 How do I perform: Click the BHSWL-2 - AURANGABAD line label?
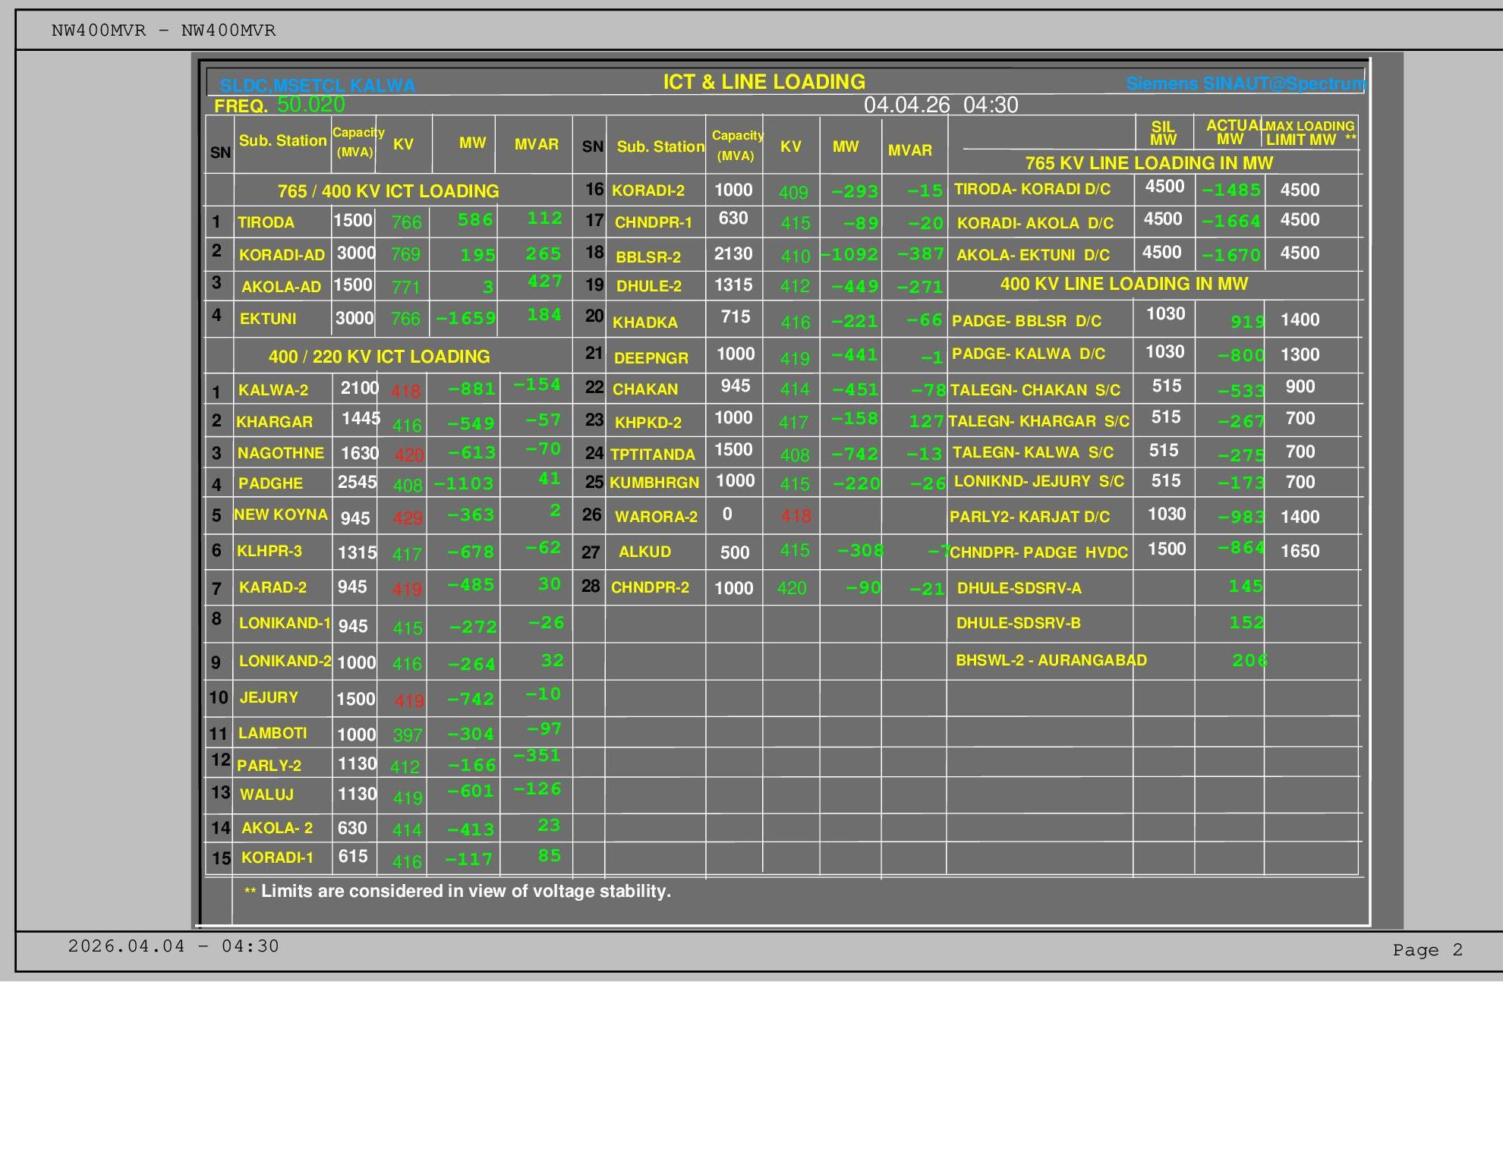(1051, 660)
